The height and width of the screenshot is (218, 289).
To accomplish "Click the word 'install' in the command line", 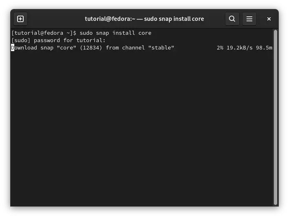I will point(124,33).
